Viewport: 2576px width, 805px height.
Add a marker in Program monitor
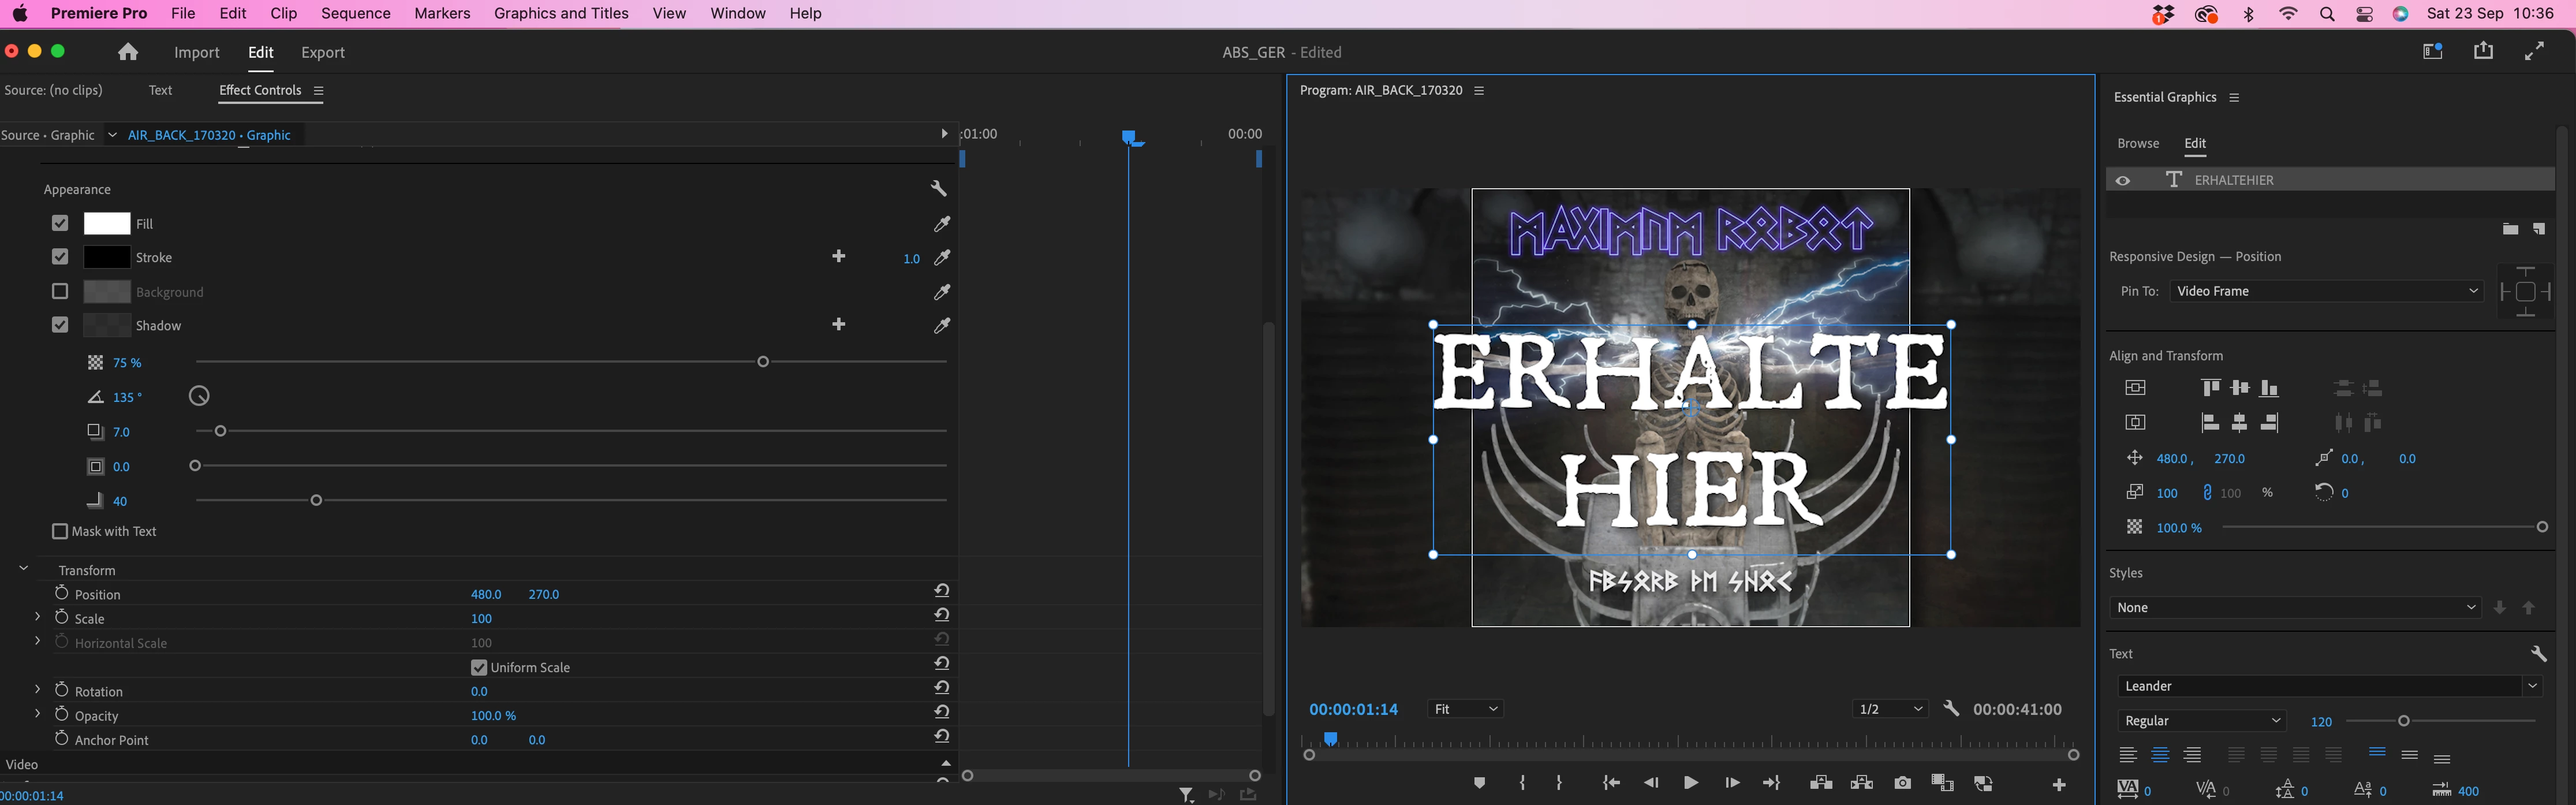[x=1479, y=783]
